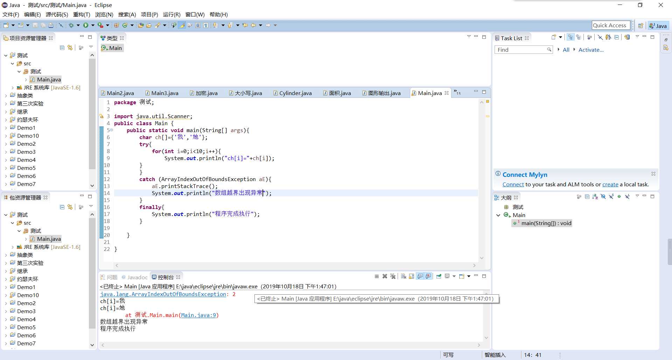Click the Debug bug icon in main toolbar

[x=71, y=25]
